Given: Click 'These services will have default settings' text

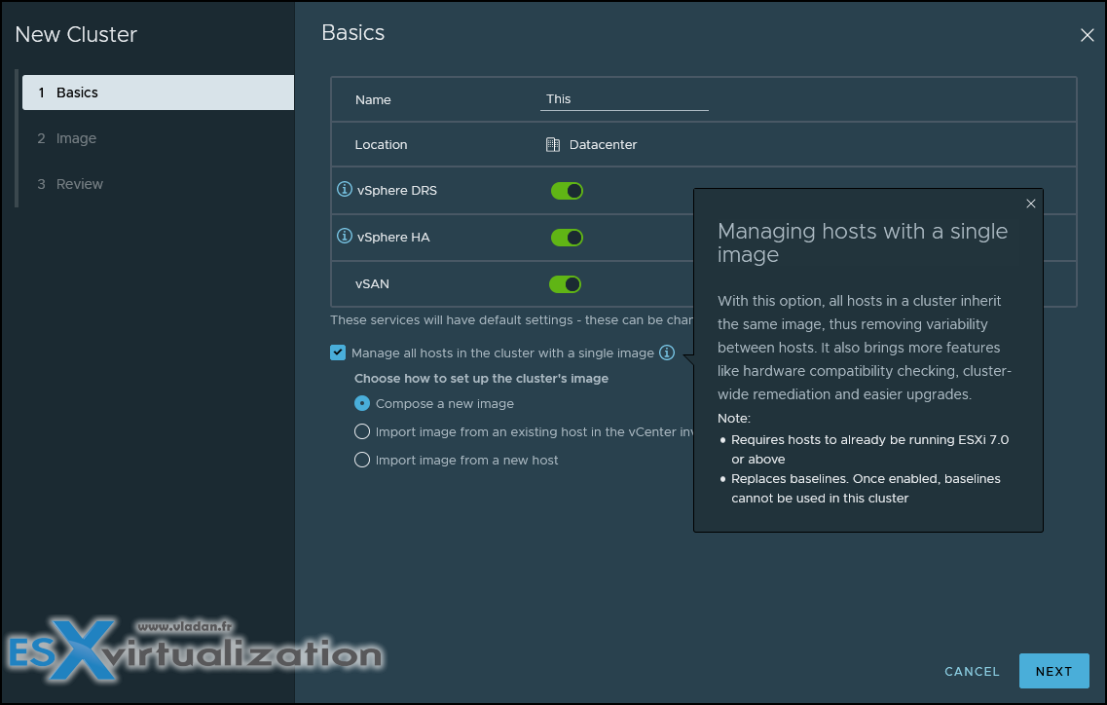Looking at the screenshot, I should click(512, 320).
